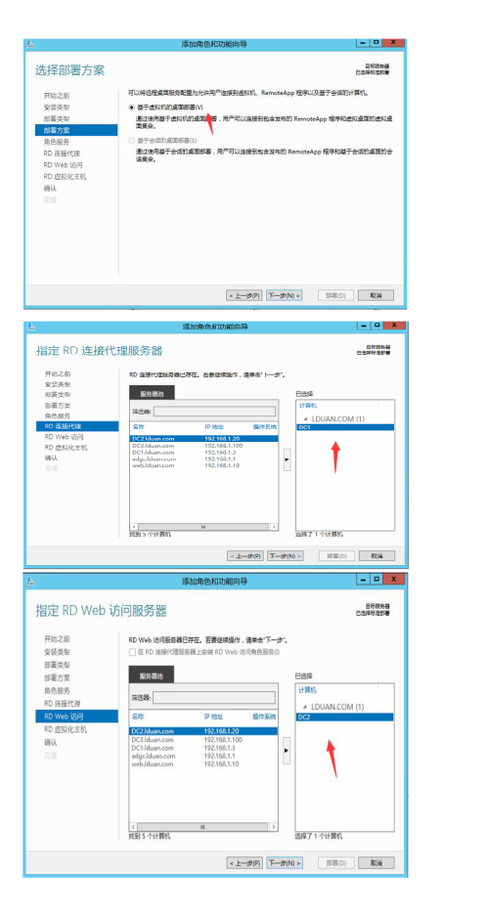Select DC1.lduan.com row in RD 连接代理服务器 window

pyautogui.click(x=204, y=452)
